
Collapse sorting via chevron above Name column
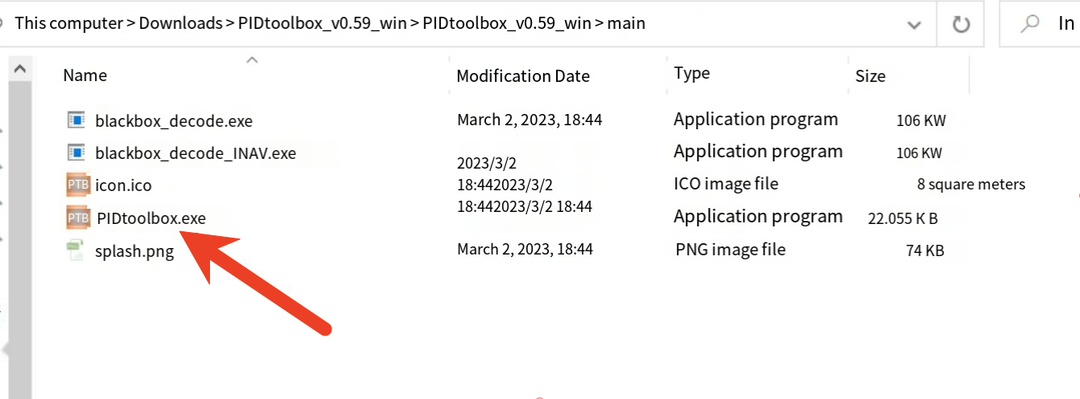[x=252, y=59]
